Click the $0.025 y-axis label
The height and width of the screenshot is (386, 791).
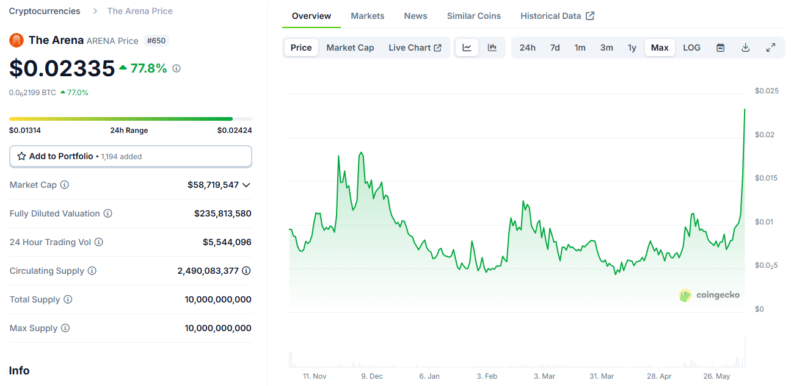click(x=767, y=91)
